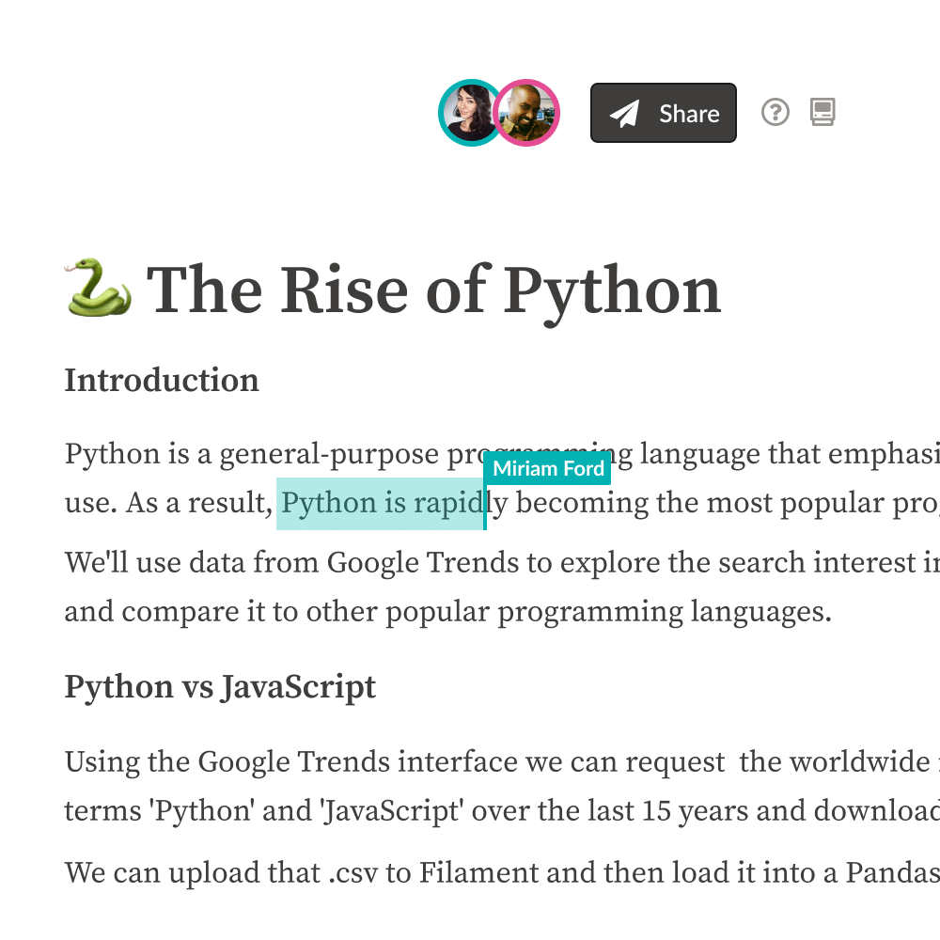Click the teal Miriam Ford presence label
The height and width of the screenshot is (940, 940).
point(548,468)
